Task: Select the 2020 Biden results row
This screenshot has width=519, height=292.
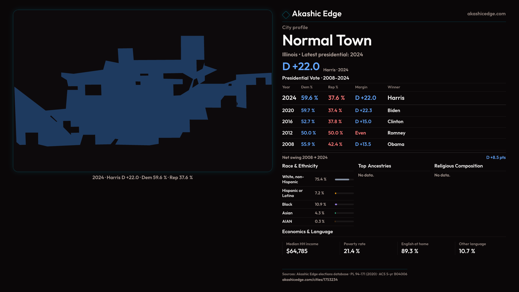Action: click(x=394, y=111)
